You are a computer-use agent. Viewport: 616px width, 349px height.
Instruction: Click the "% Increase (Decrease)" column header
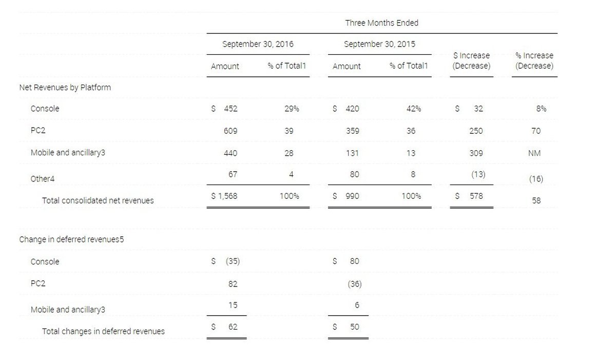[x=534, y=60]
